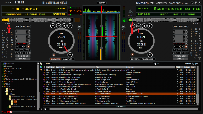The height and width of the screenshot is (114, 203).
Task: Eject the track from the right deck
Action: point(150,54)
